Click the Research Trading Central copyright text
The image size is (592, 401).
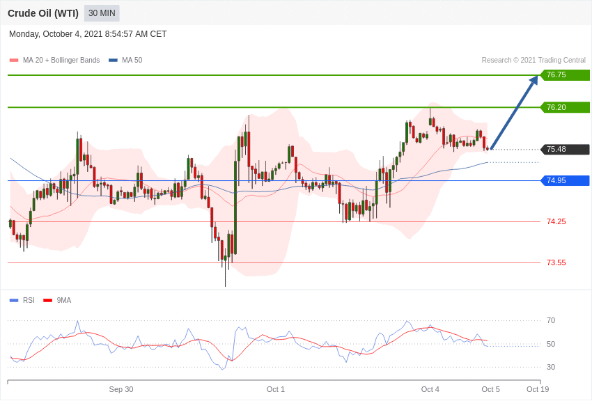533,61
